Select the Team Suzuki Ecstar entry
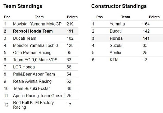The width and height of the screenshot is (163, 113). (x=32, y=88)
